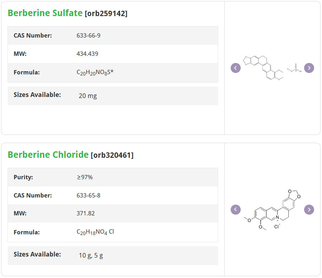Open the Berberine Sulfate product title
This screenshot has height=278, width=322.
[45, 13]
